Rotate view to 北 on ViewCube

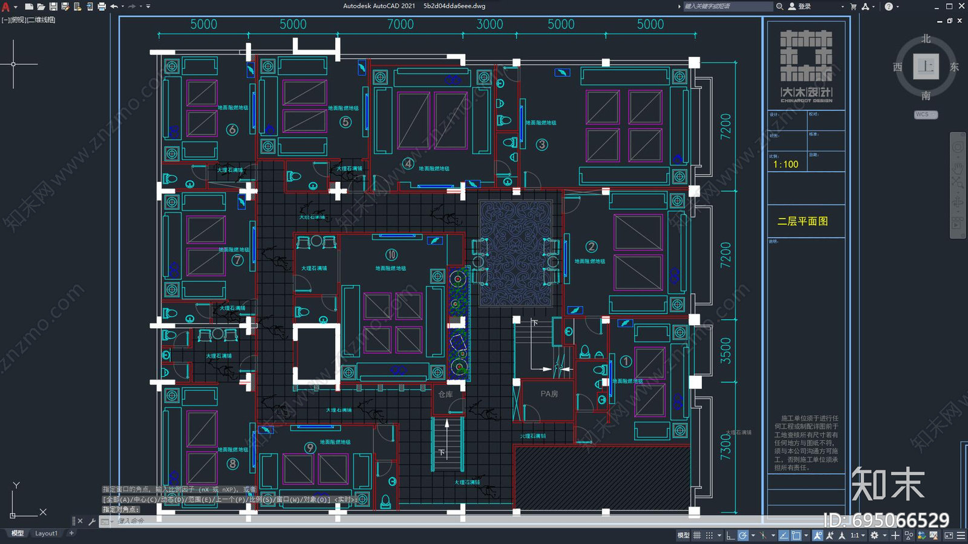926,39
